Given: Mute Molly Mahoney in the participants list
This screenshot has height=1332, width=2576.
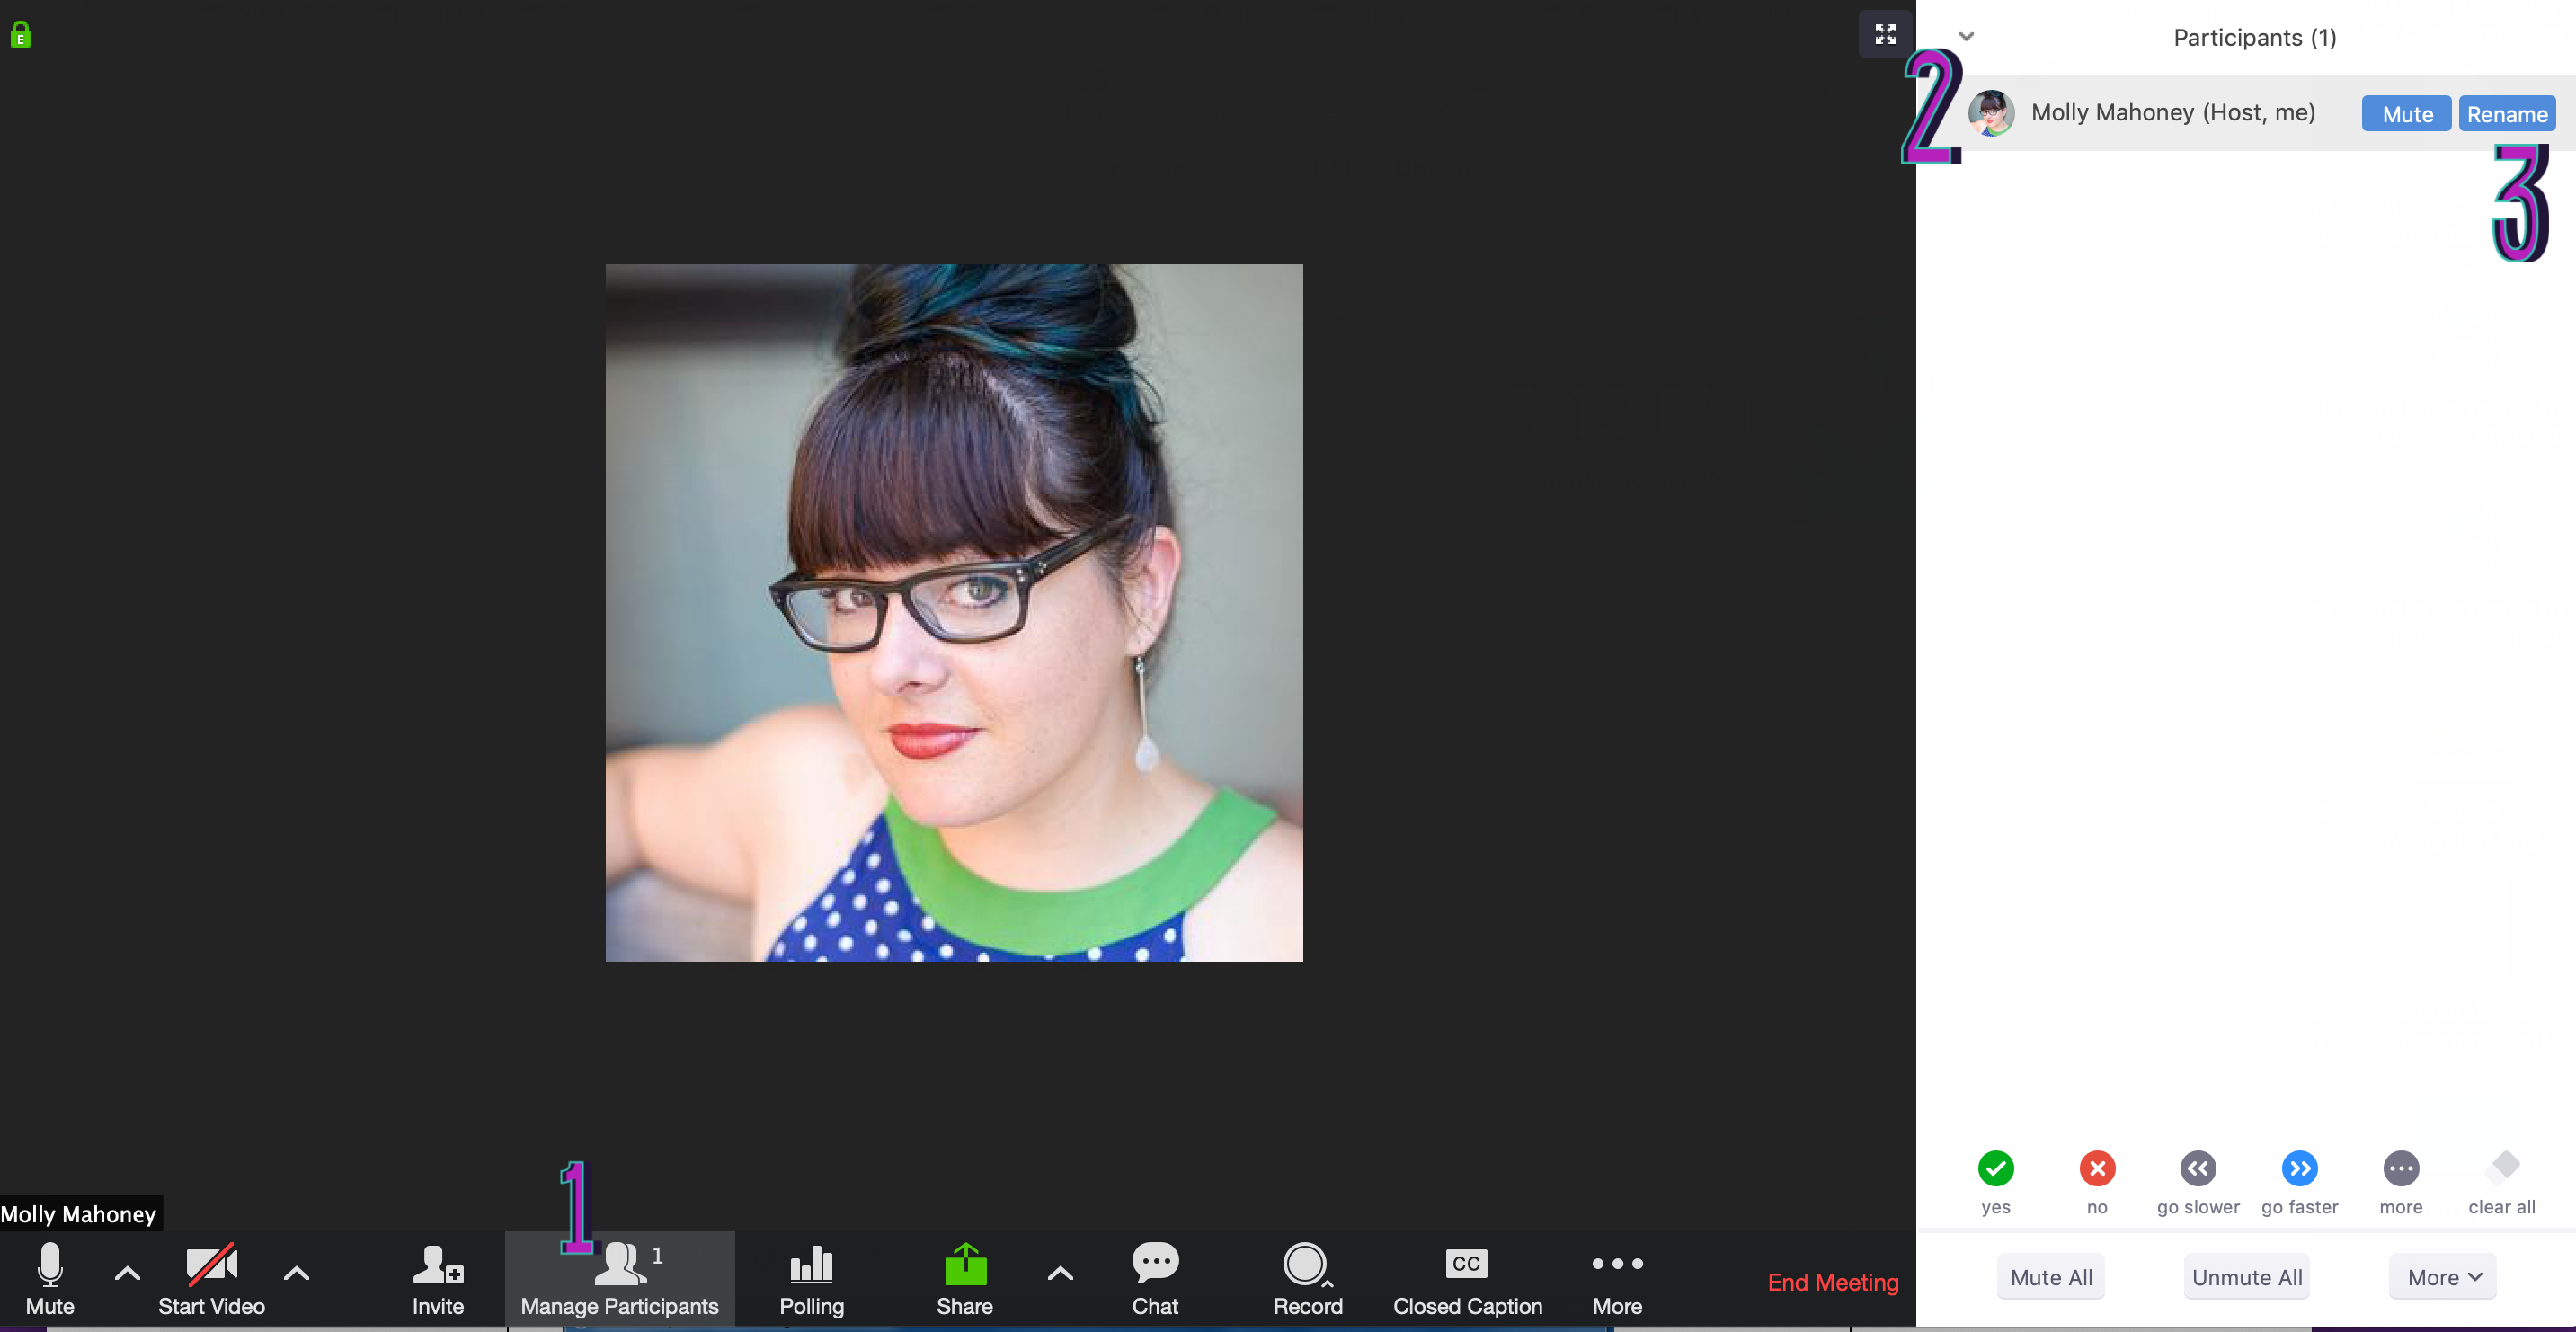Looking at the screenshot, I should coord(2406,114).
